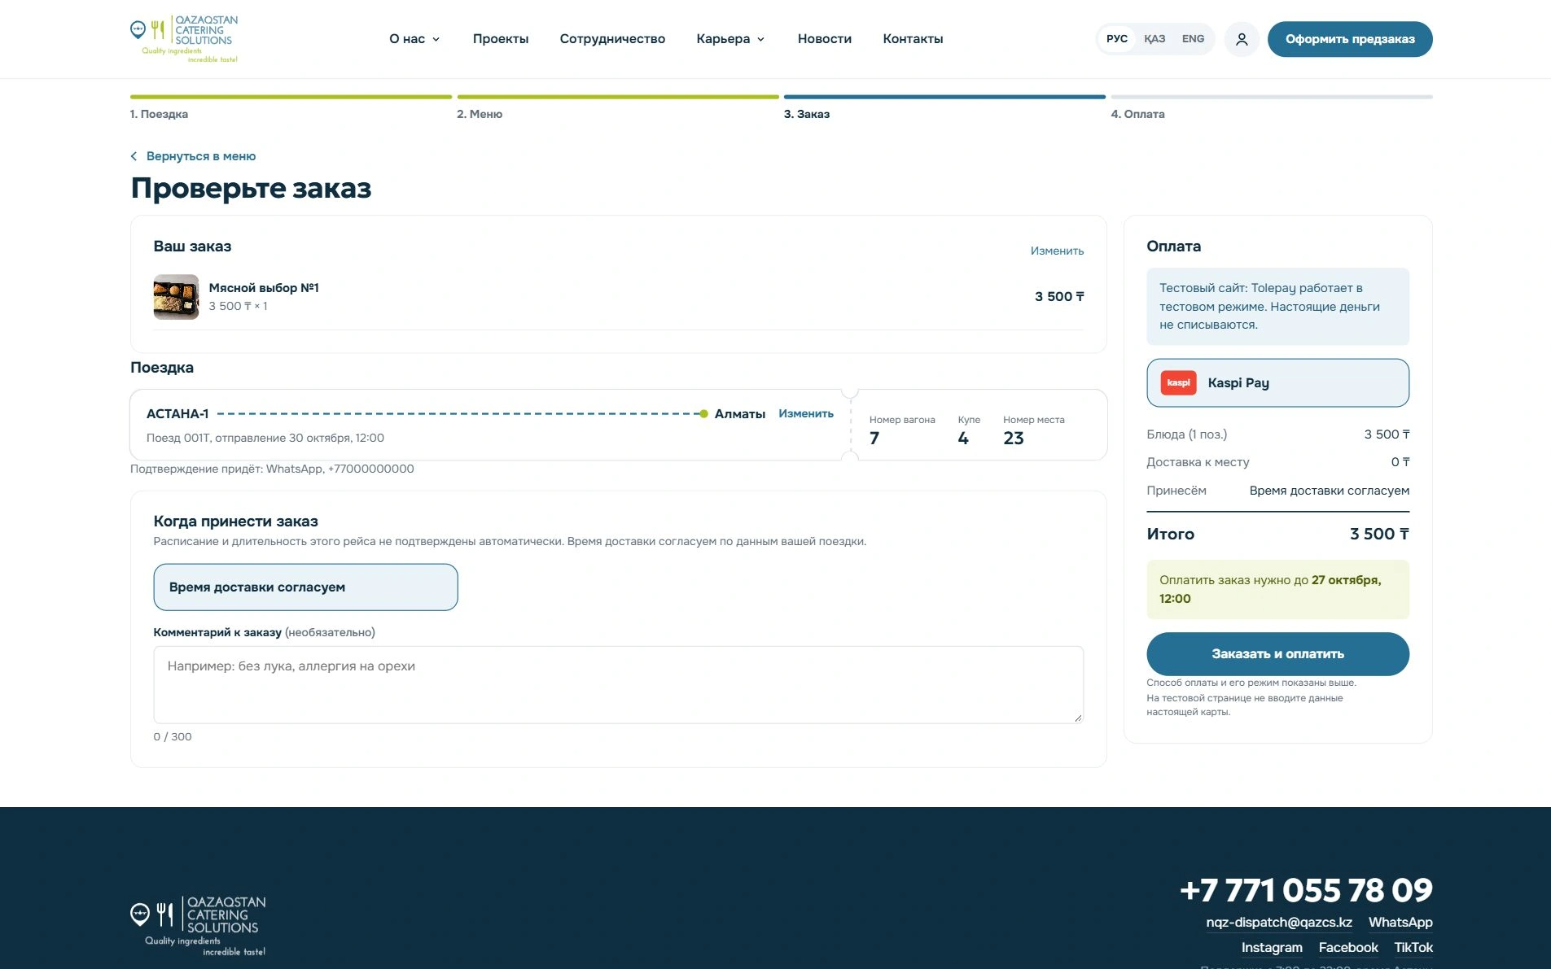This screenshot has width=1551, height=969.
Task: Go to the Новости page
Action: (825, 39)
